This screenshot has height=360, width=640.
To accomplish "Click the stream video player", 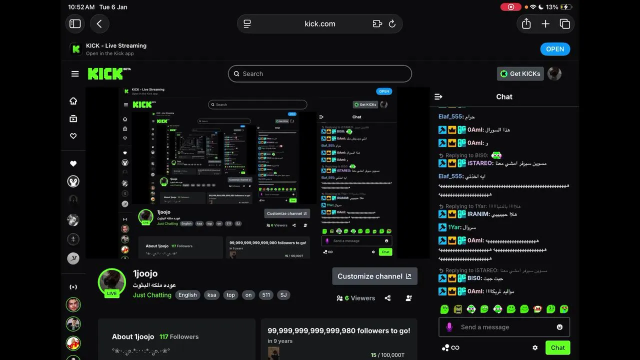I will pos(257,172).
